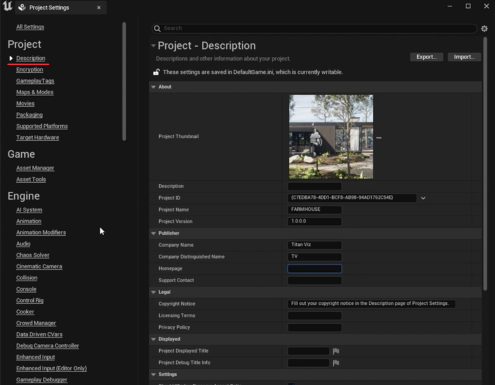The height and width of the screenshot is (385, 495).
Task: Open the thumbnail ellipsis picker
Action: 379,138
